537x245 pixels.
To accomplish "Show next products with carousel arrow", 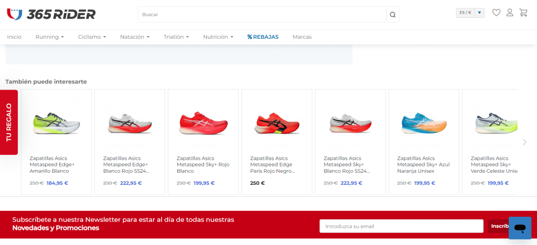I will coord(524,142).
